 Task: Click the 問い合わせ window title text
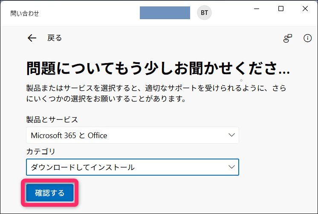pyautogui.click(x=25, y=13)
